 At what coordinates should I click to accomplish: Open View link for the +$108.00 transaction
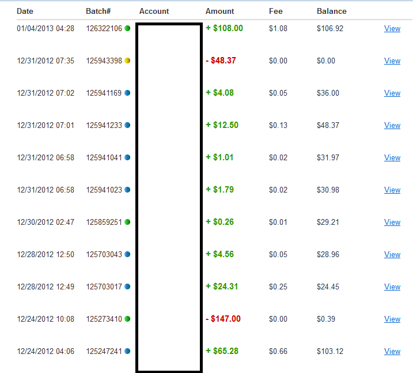point(392,28)
